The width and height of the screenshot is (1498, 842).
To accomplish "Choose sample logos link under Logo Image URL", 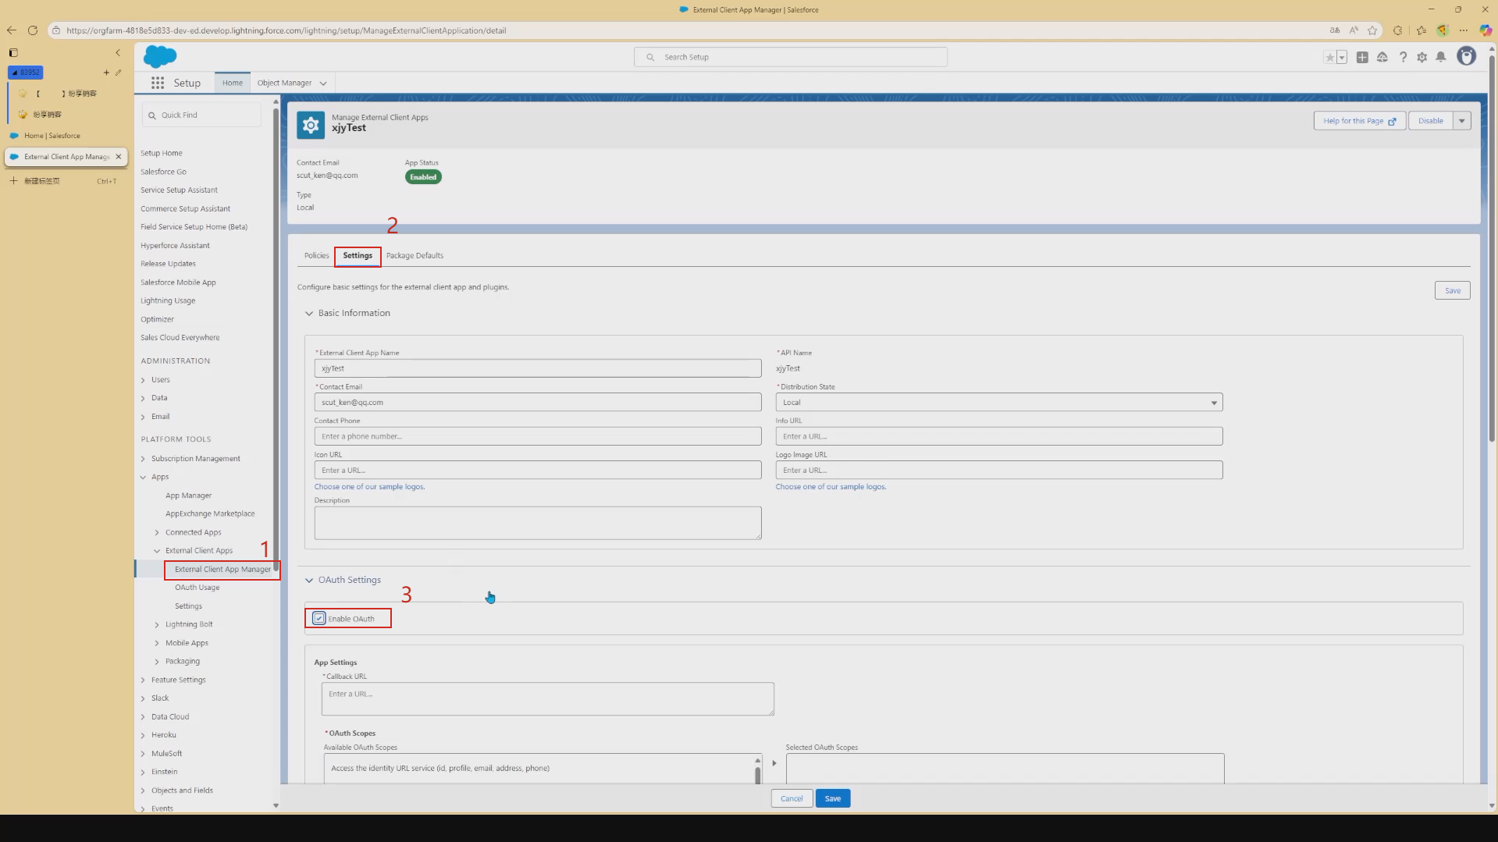I will [x=831, y=486].
